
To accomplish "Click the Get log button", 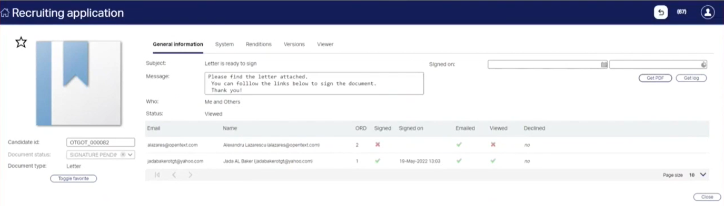I will 691,78.
